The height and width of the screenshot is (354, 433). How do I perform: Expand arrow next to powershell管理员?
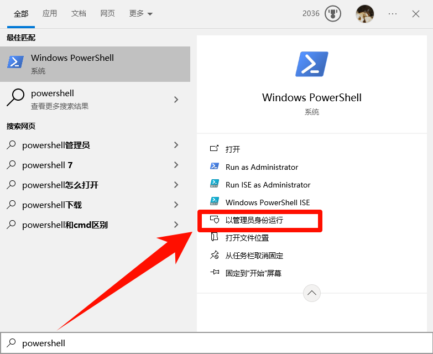tap(176, 145)
